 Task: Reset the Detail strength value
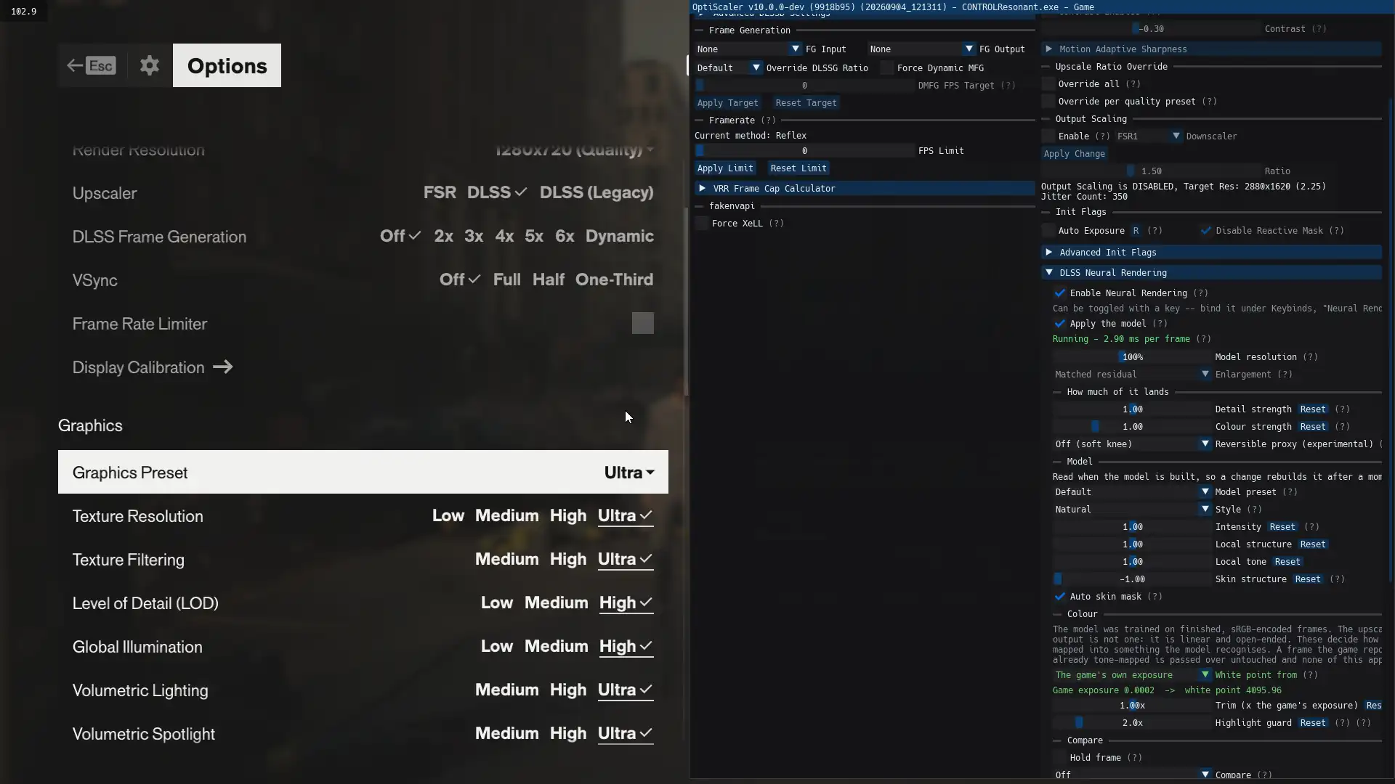point(1313,409)
